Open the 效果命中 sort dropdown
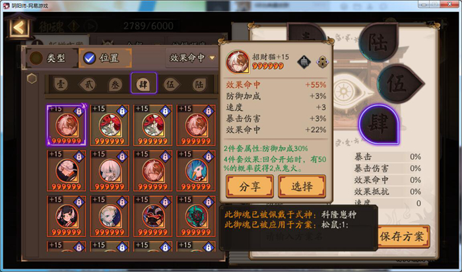 tap(192, 57)
